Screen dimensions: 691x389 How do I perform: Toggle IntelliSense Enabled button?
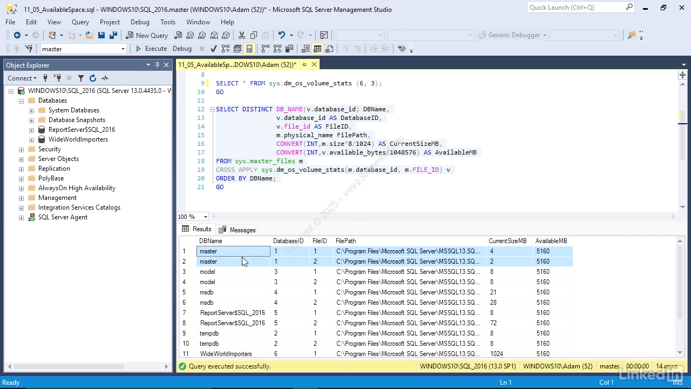click(x=249, y=49)
